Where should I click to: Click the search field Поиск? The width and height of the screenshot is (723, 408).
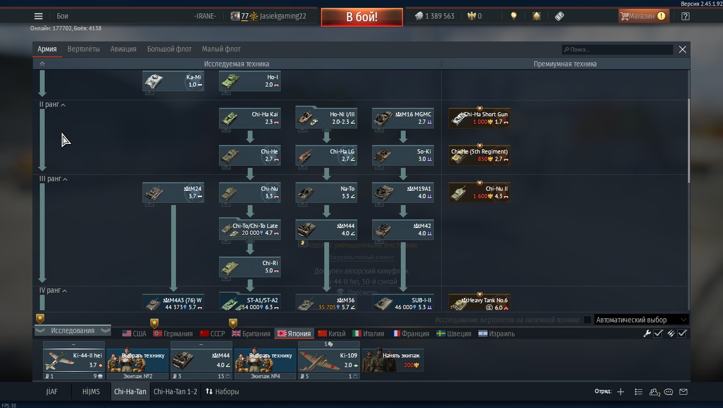click(x=618, y=49)
